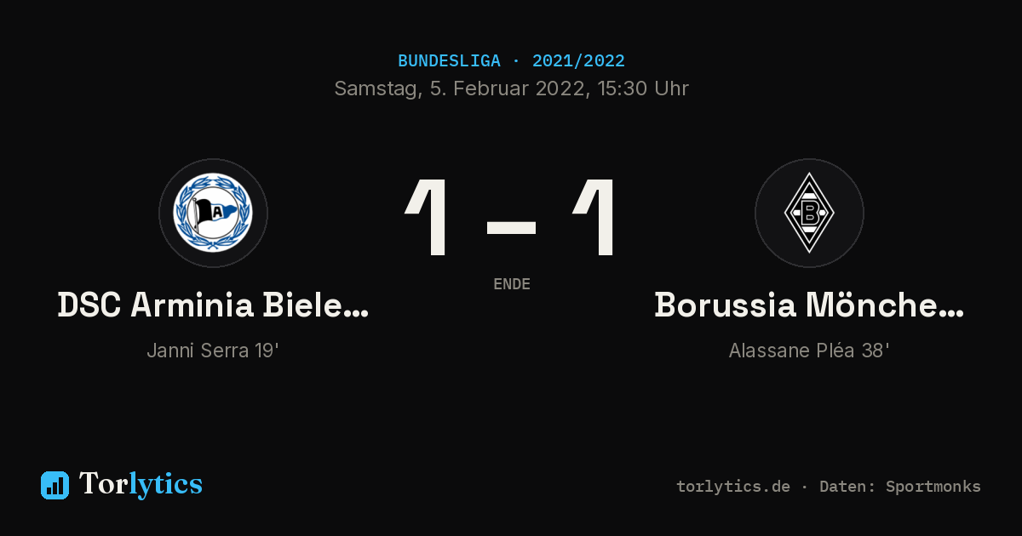Select the DSC Arminia Biele... team name
Screen dimensions: 1022x536
coord(213,305)
